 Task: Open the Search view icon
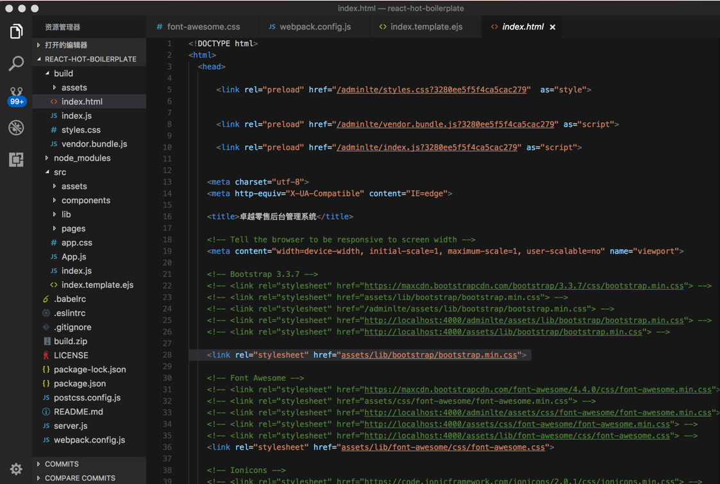(16, 63)
